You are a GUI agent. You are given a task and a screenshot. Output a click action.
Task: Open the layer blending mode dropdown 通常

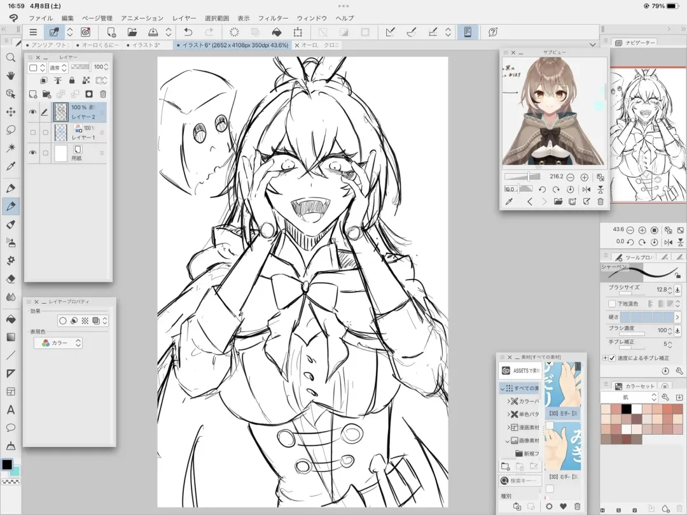point(58,67)
